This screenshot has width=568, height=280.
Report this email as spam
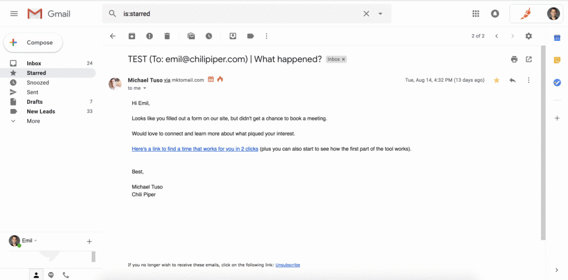click(149, 36)
